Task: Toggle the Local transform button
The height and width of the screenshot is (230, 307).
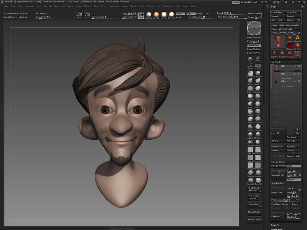Action: pyautogui.click(x=141, y=16)
